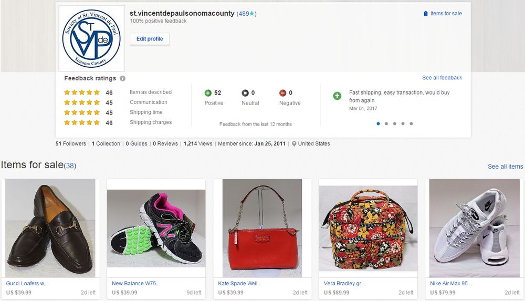The width and height of the screenshot is (525, 301).
Task: Click the US $89.99 price
Action: click(x=337, y=293)
